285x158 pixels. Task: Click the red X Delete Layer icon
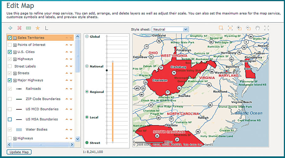click(19, 28)
